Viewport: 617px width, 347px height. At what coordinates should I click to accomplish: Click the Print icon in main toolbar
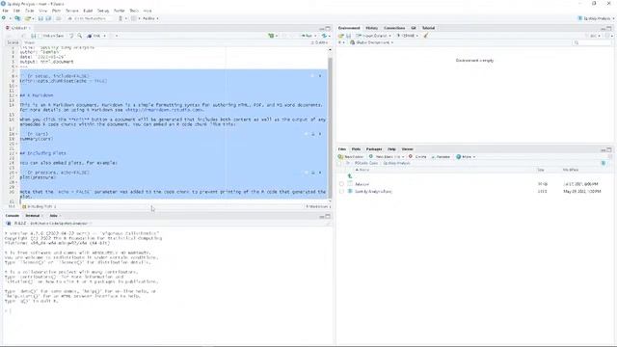tap(59, 18)
